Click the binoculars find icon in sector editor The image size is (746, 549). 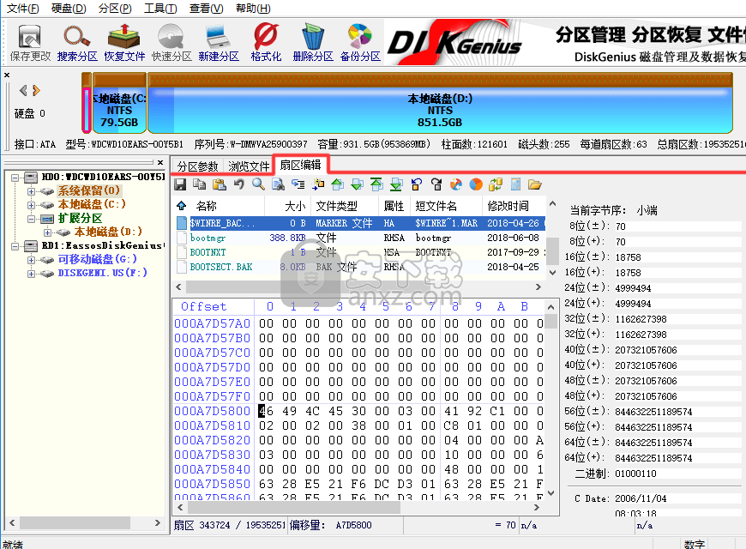point(279,184)
